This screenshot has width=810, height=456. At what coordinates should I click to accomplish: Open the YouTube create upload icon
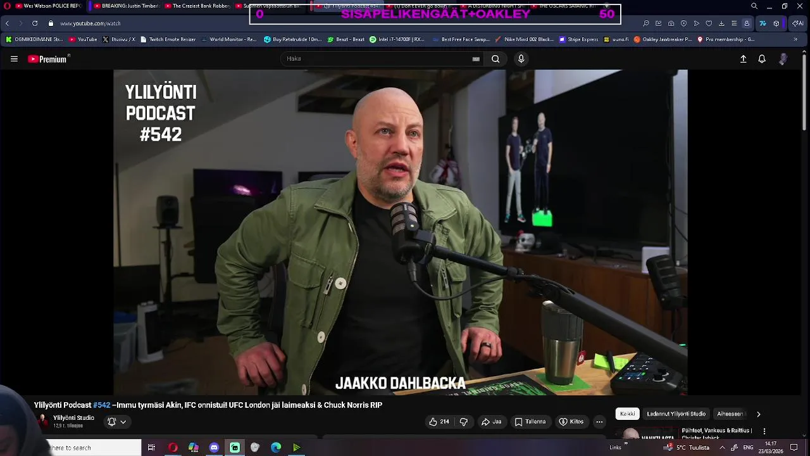744,59
